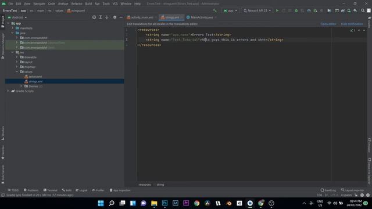Open Windows Start menu
Screen dimensions: 372x209
pos(101,203)
